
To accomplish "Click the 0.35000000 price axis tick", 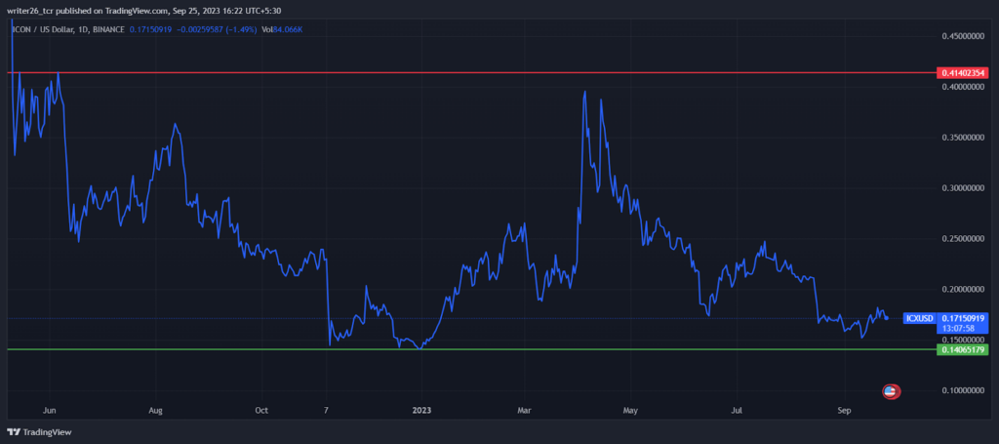I will tap(963, 138).
